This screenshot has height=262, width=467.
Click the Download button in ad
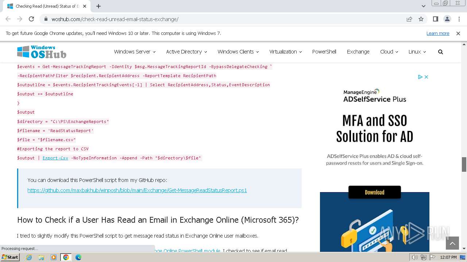[375, 192]
